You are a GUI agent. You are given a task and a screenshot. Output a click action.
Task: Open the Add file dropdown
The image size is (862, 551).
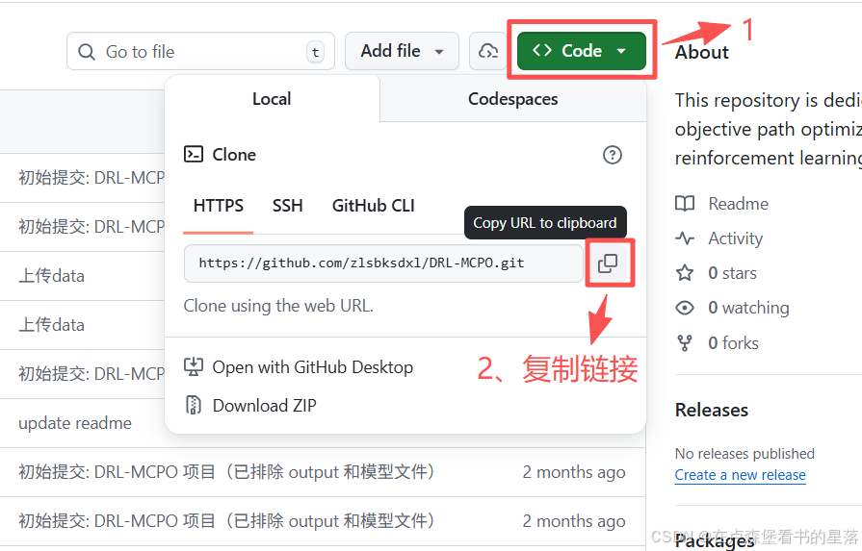pyautogui.click(x=402, y=51)
